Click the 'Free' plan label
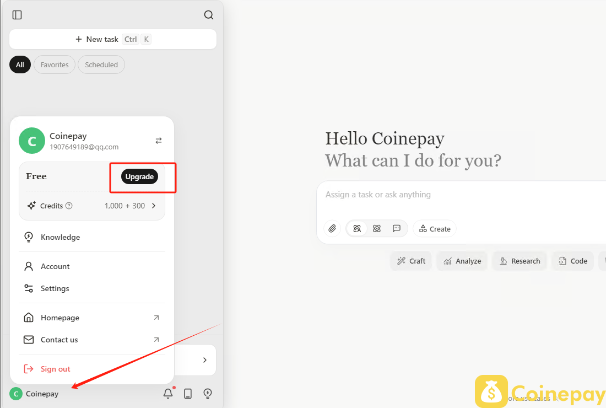 click(x=36, y=176)
